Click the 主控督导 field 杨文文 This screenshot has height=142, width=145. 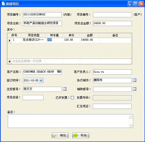click(42, 89)
